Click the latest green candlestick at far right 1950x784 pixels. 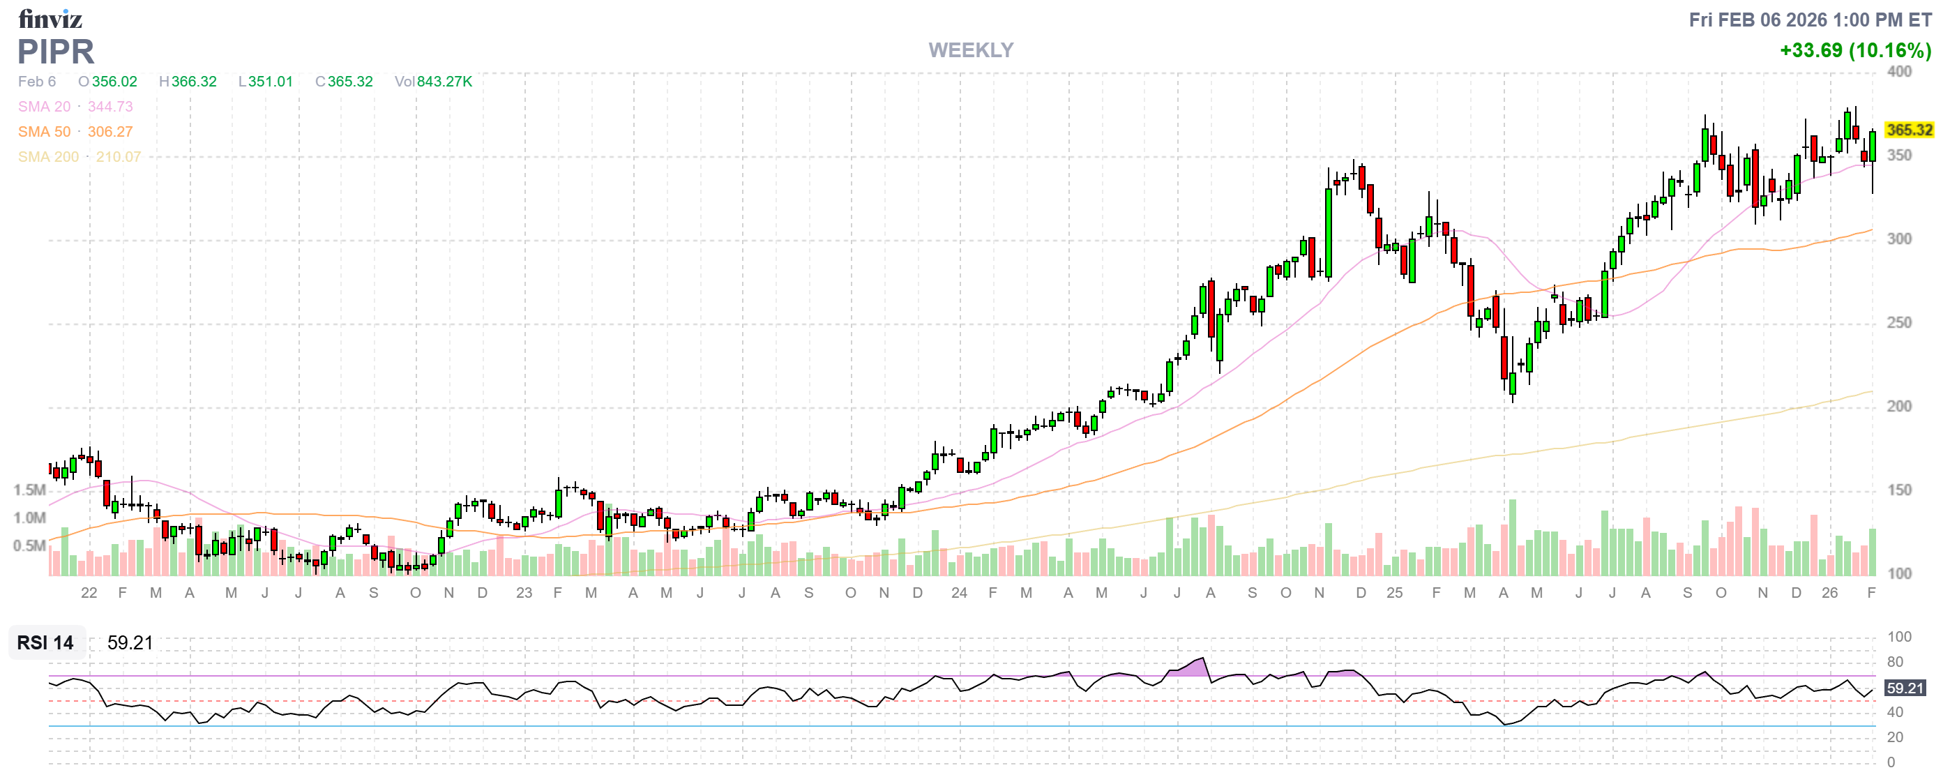click(1873, 146)
